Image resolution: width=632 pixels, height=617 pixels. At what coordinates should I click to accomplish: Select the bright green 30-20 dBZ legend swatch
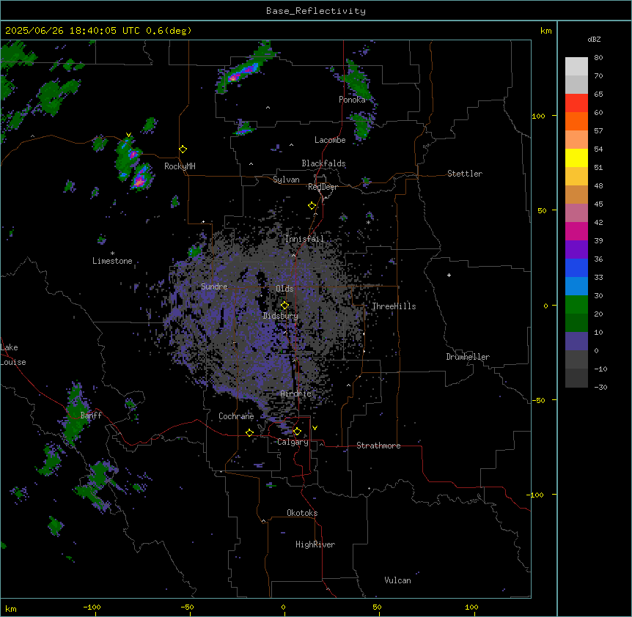(x=576, y=305)
